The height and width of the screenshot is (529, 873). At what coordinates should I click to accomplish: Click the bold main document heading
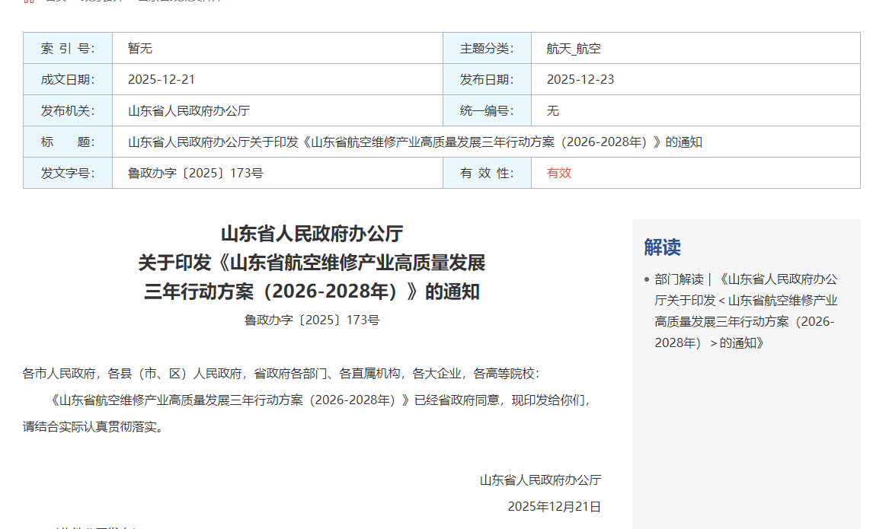tap(312, 263)
